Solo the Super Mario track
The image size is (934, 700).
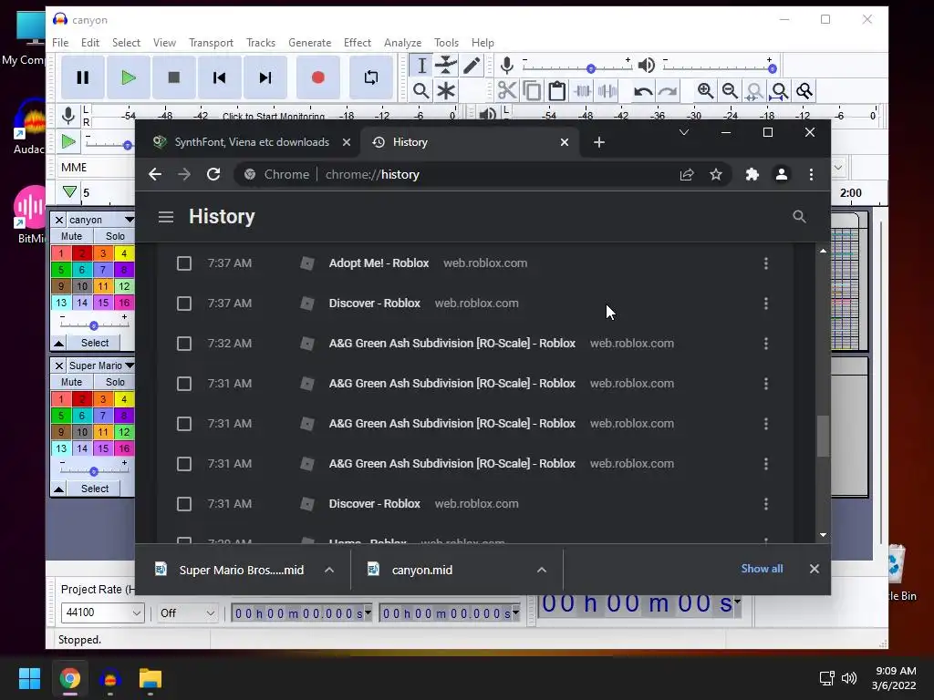(115, 382)
